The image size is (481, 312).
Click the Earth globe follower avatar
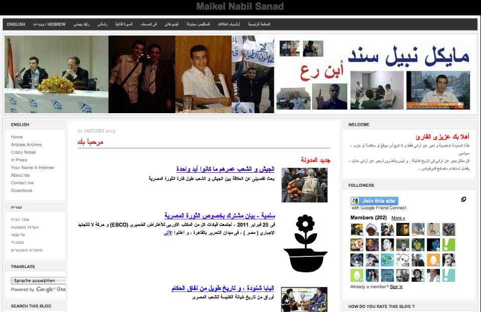pos(357,260)
